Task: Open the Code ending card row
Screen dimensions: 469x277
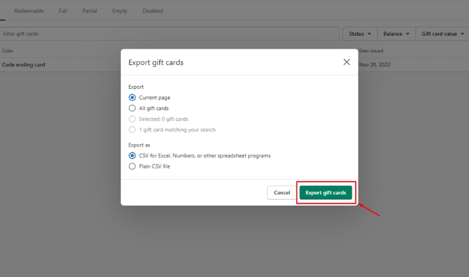Action: tap(23, 65)
